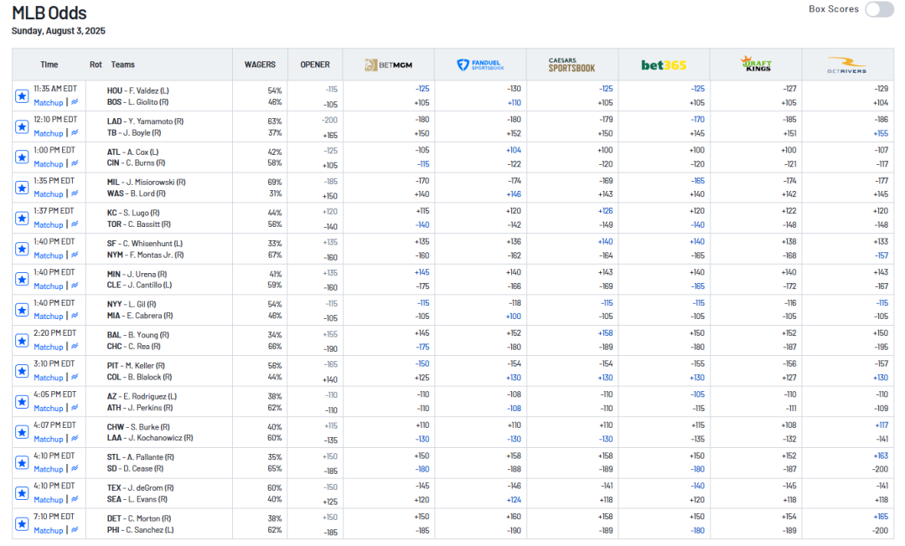The height and width of the screenshot is (546, 905).
Task: Click the BetRivers logo header
Action: point(846,65)
